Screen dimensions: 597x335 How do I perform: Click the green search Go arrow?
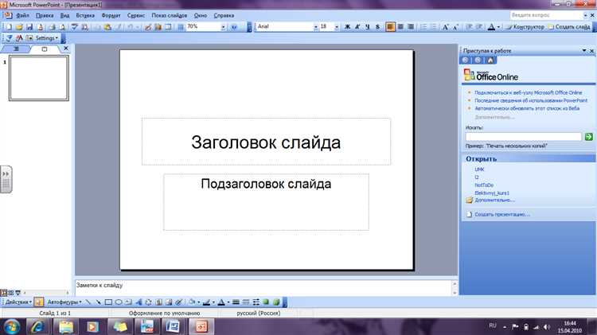589,137
